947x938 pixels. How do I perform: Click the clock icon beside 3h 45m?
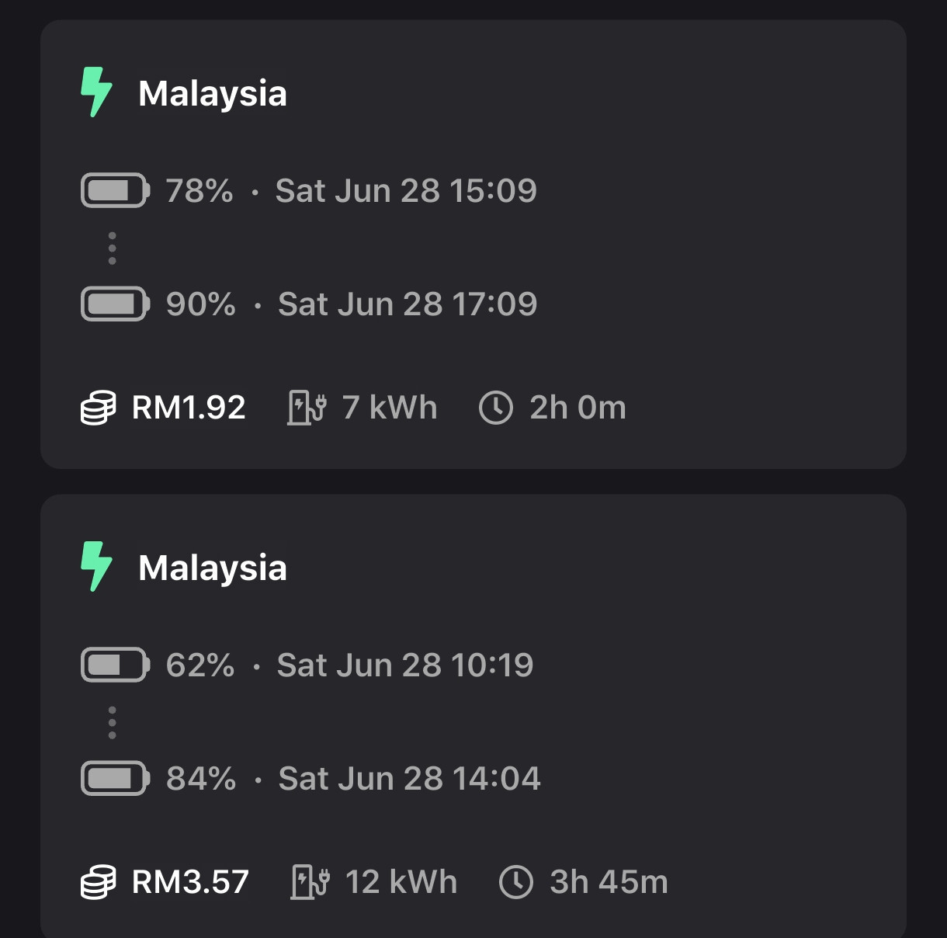coord(516,882)
